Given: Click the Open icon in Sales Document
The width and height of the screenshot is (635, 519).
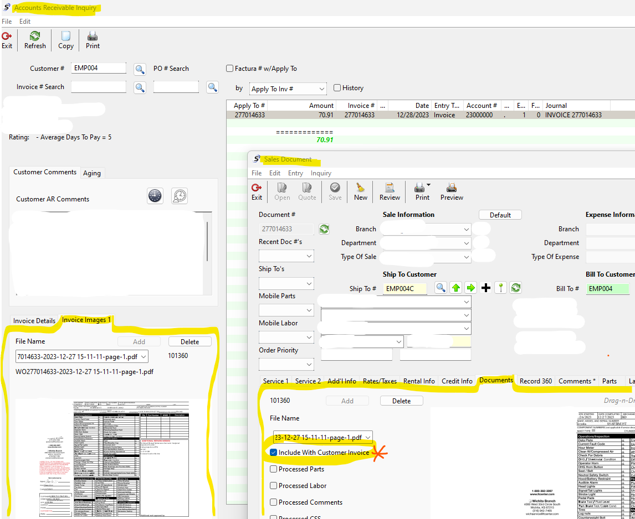Looking at the screenshot, I should coord(282,188).
